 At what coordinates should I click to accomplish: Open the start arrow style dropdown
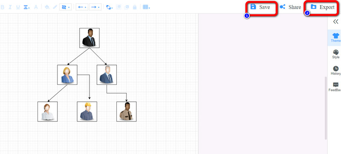pos(82,7)
